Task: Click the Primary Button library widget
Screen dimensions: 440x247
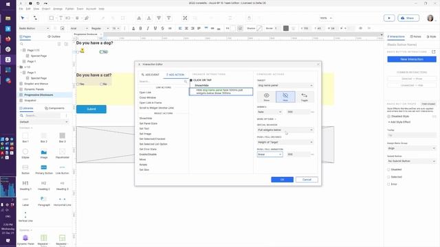Action: 44,169
